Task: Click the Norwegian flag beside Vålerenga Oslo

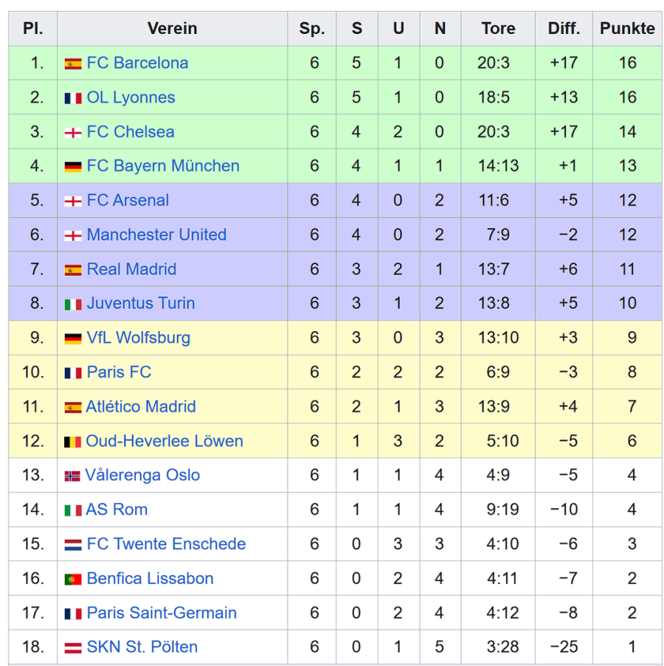Action: pyautogui.click(x=72, y=476)
